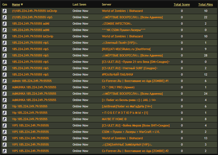Click game icon in the #РЕАЛЬНЫЙ ПАБЛИК# row

point(5,75)
